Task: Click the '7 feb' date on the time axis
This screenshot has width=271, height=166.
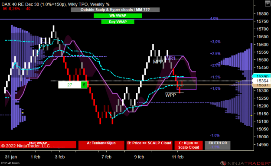Action: coord(107,157)
